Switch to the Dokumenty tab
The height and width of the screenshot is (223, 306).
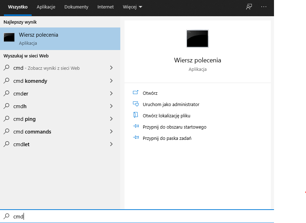click(76, 7)
